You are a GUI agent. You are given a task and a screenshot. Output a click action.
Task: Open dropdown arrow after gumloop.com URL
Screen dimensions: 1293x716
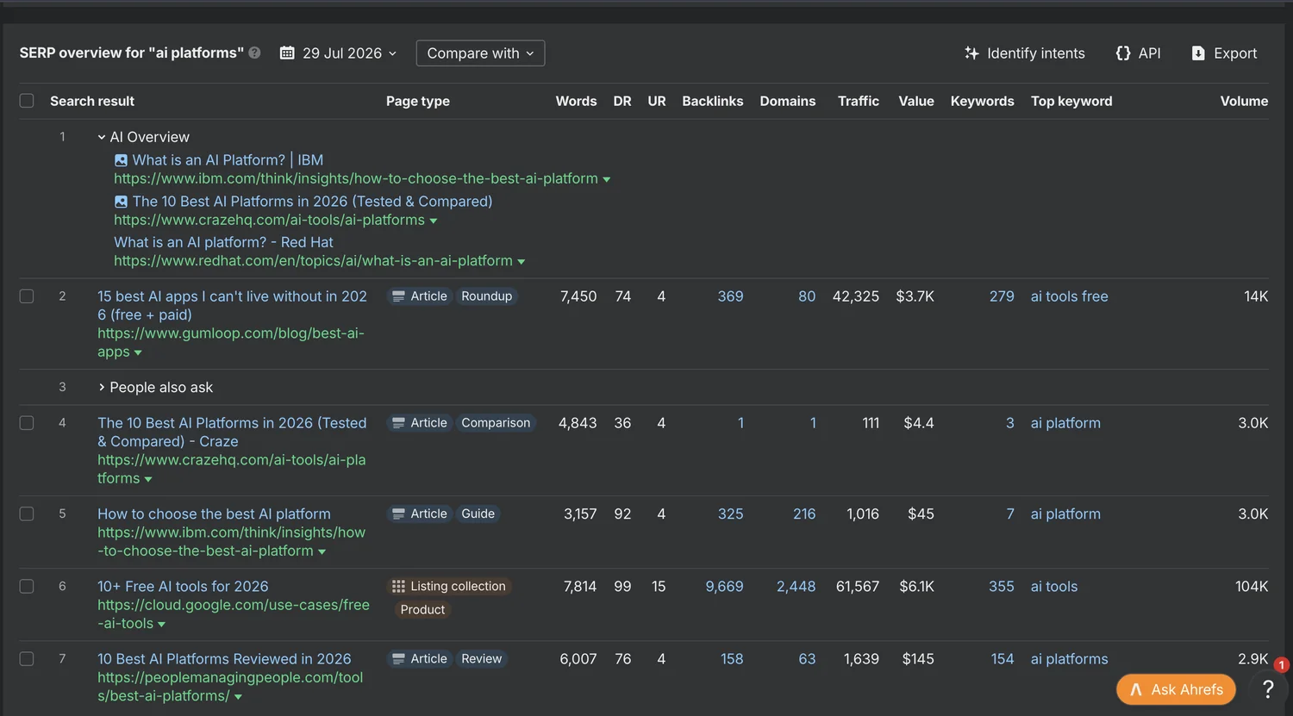pyautogui.click(x=138, y=352)
